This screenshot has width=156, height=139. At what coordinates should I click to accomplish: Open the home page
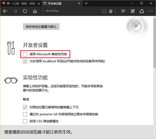click(35, 11)
